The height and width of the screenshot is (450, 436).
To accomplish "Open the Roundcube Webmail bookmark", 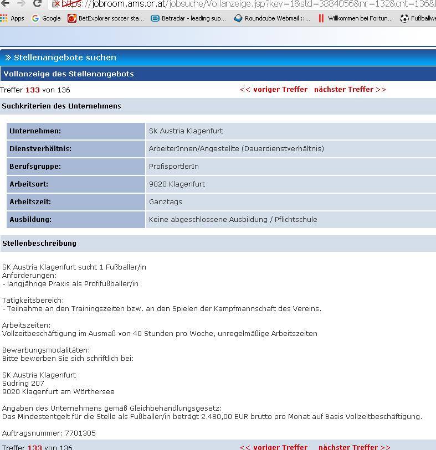I will pos(272,18).
